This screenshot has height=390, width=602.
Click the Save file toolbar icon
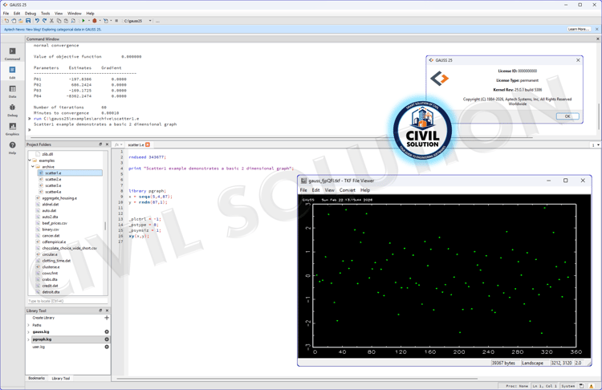tap(28, 21)
